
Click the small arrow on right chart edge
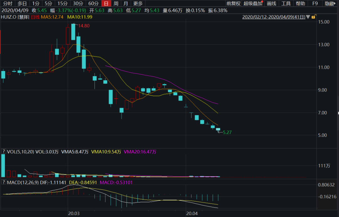coord(338,113)
